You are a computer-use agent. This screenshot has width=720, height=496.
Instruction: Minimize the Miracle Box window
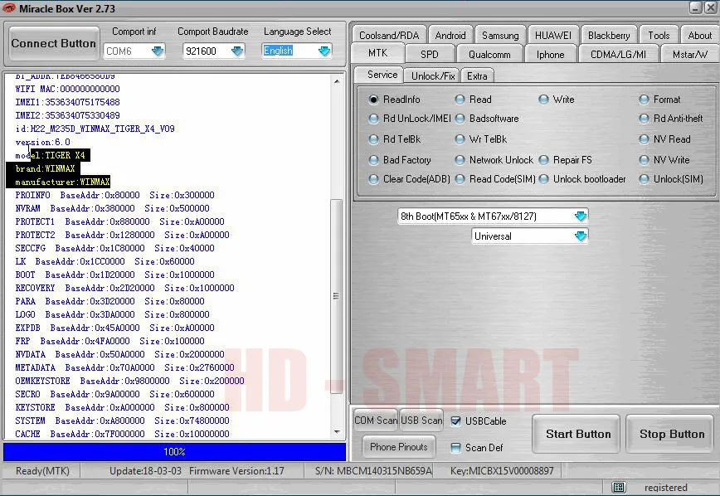[696, 7]
